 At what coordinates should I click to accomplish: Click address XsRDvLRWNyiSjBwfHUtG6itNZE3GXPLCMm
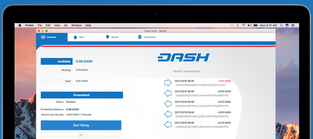(x=201, y=85)
